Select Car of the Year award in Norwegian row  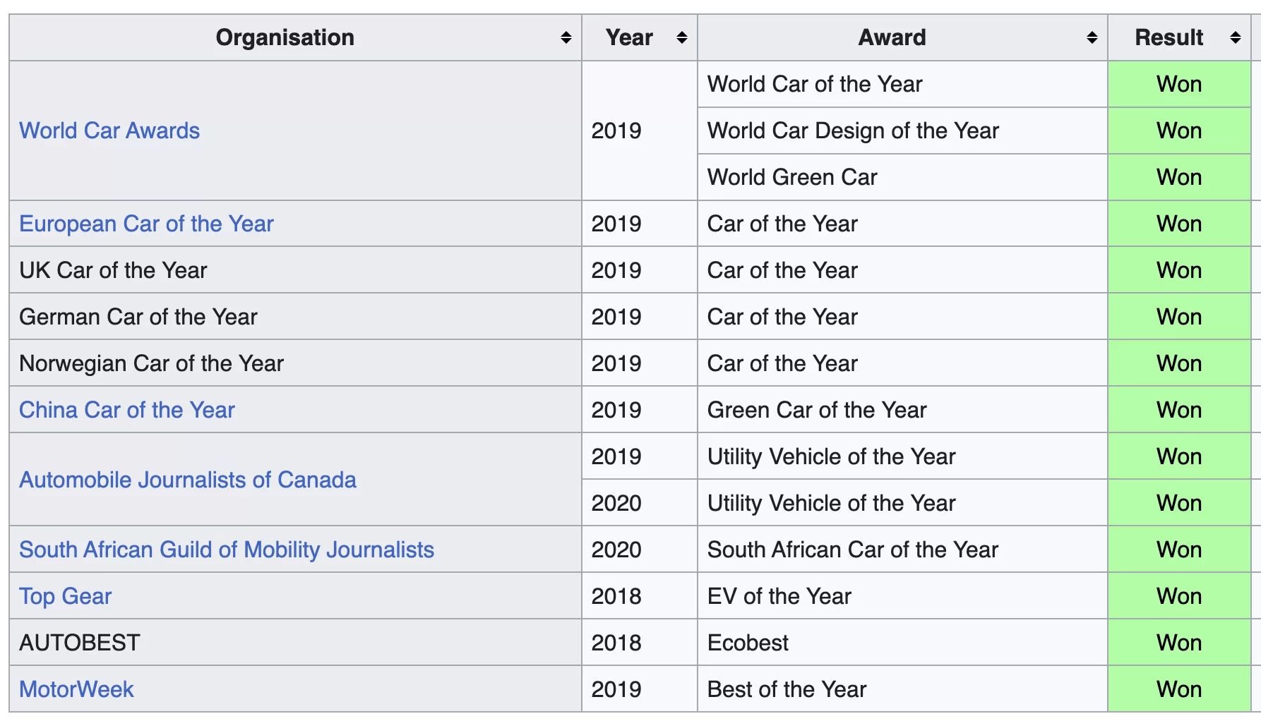(x=902, y=363)
